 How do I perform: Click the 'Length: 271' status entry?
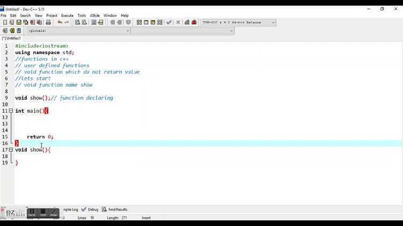(x=117, y=218)
